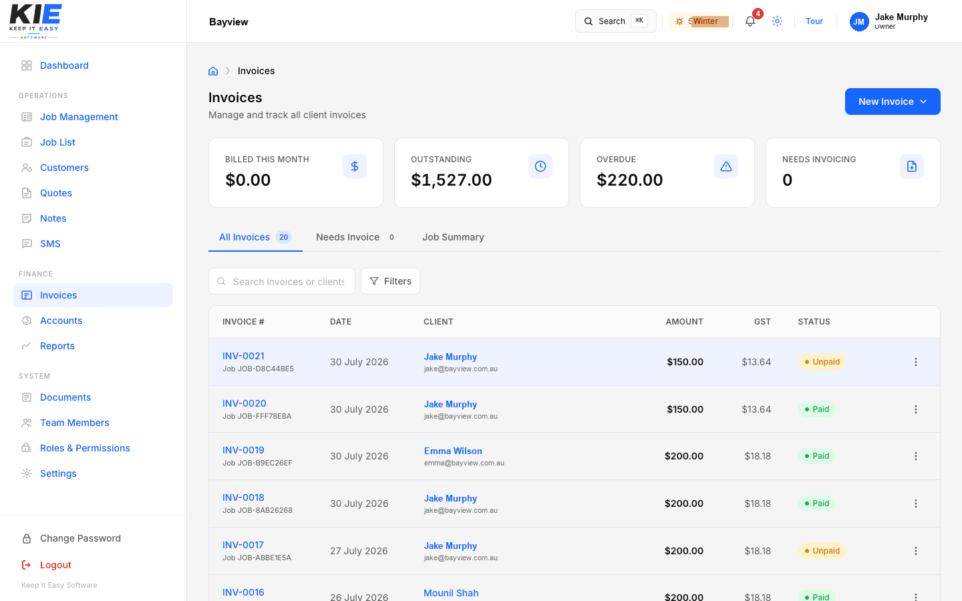Click the Paid status of INV-0020
The height and width of the screenshot is (601, 962).
point(816,409)
